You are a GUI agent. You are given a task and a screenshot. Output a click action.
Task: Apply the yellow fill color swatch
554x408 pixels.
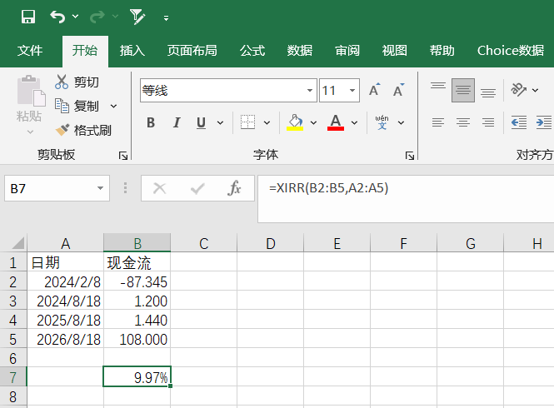click(294, 122)
